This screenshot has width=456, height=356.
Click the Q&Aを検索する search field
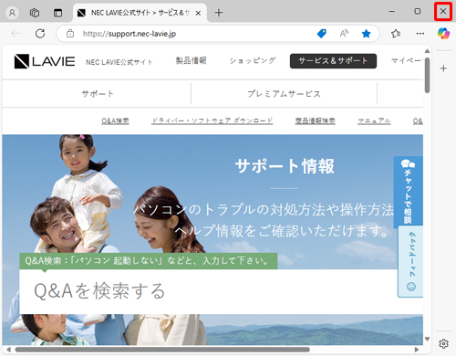point(208,291)
